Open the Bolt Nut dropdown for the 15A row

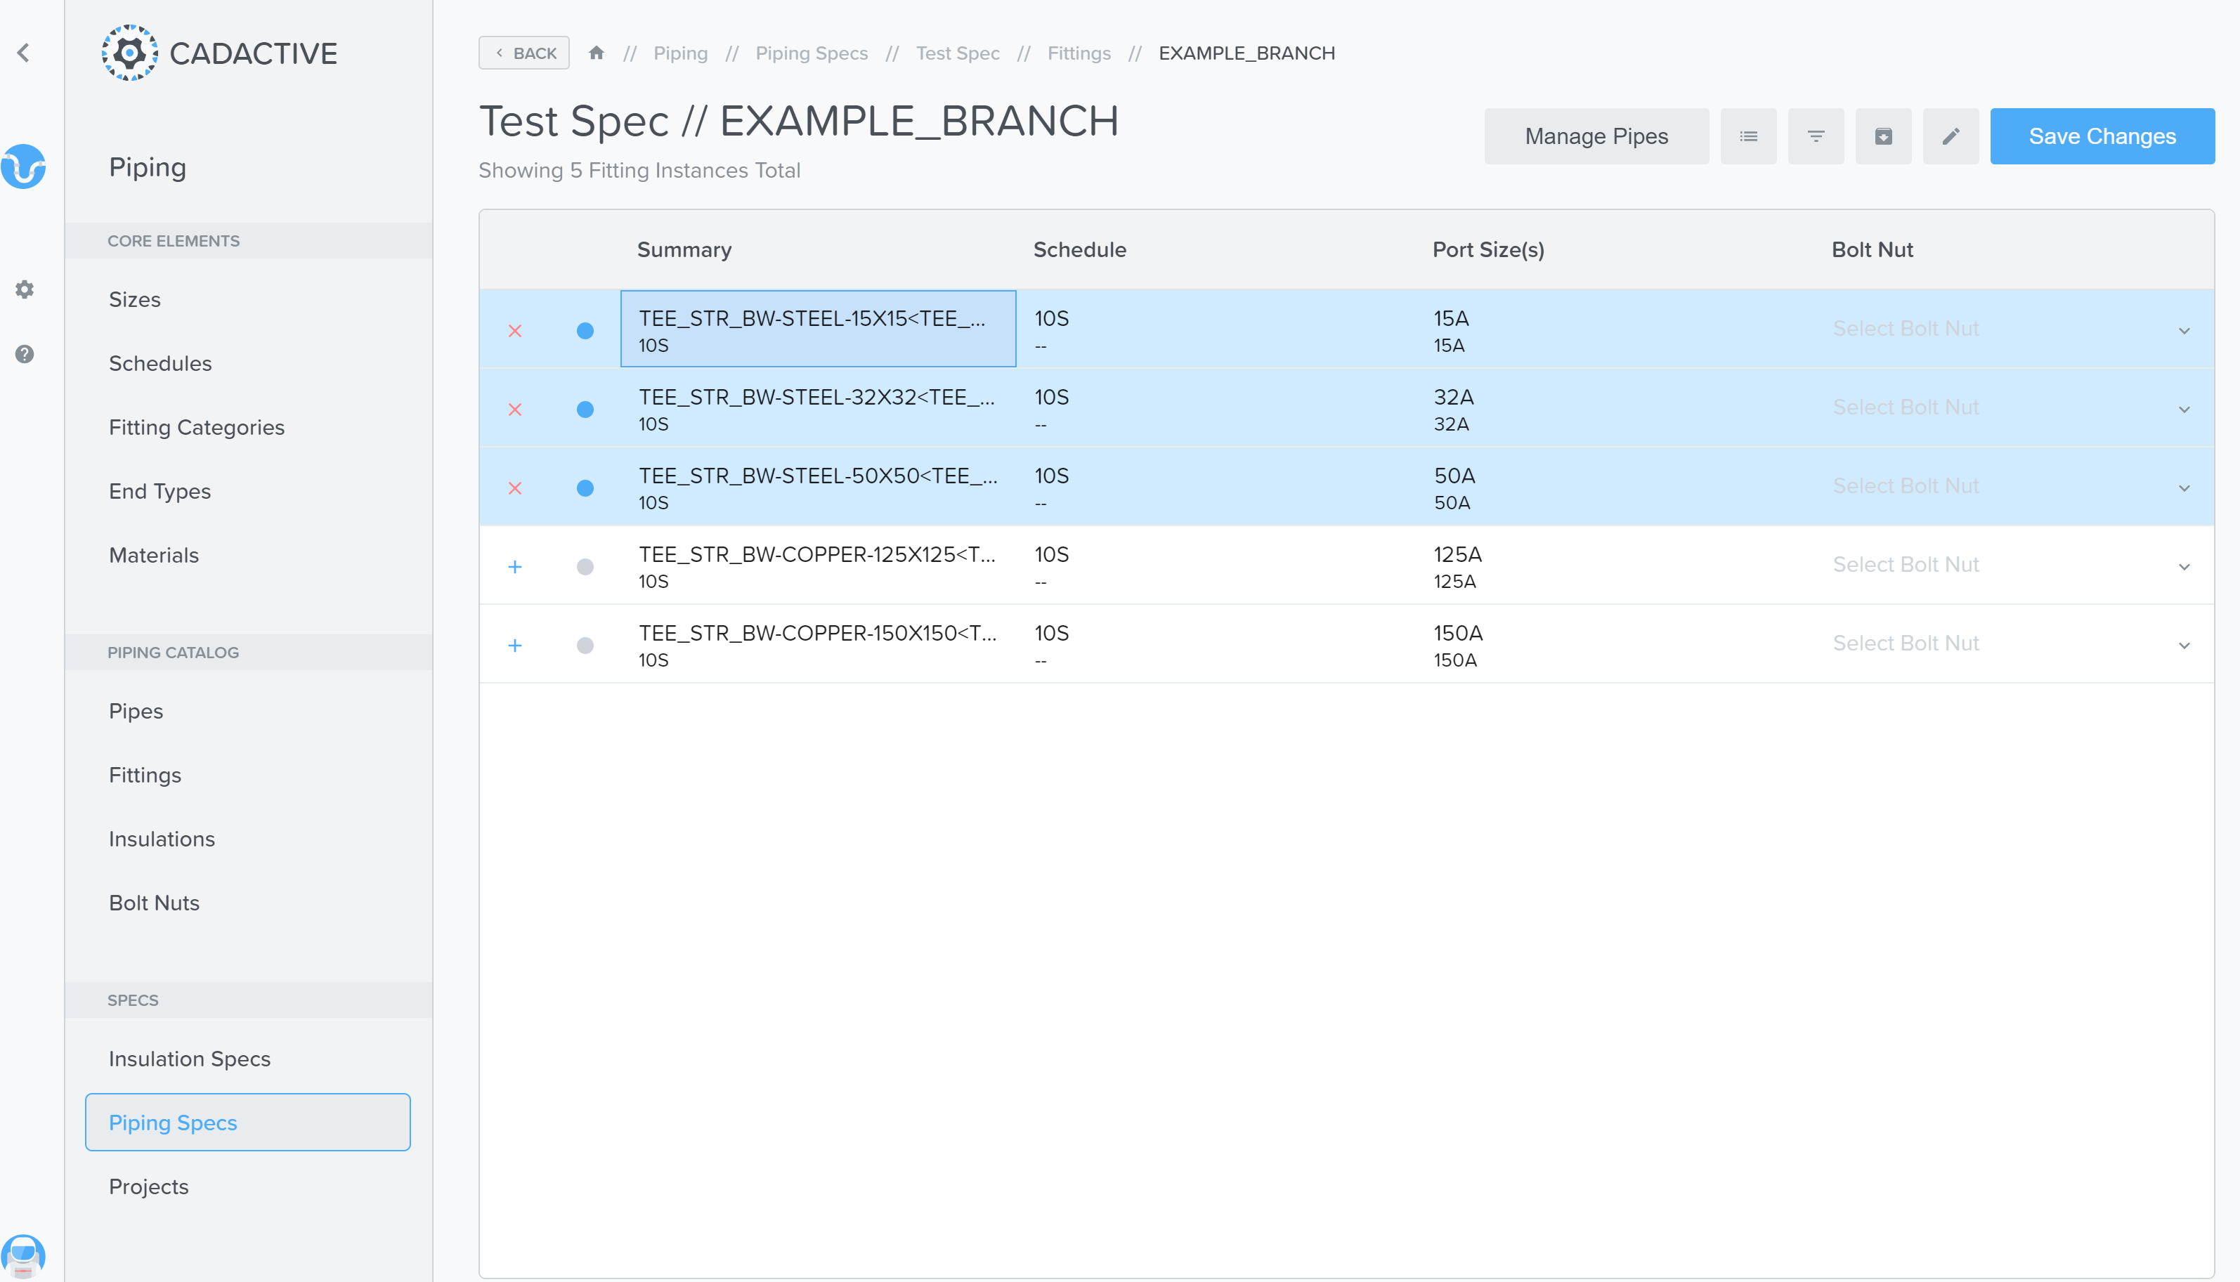pyautogui.click(x=2007, y=329)
